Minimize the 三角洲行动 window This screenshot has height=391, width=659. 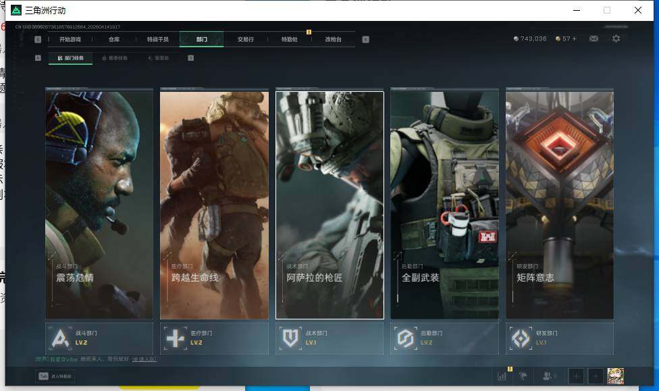[577, 10]
